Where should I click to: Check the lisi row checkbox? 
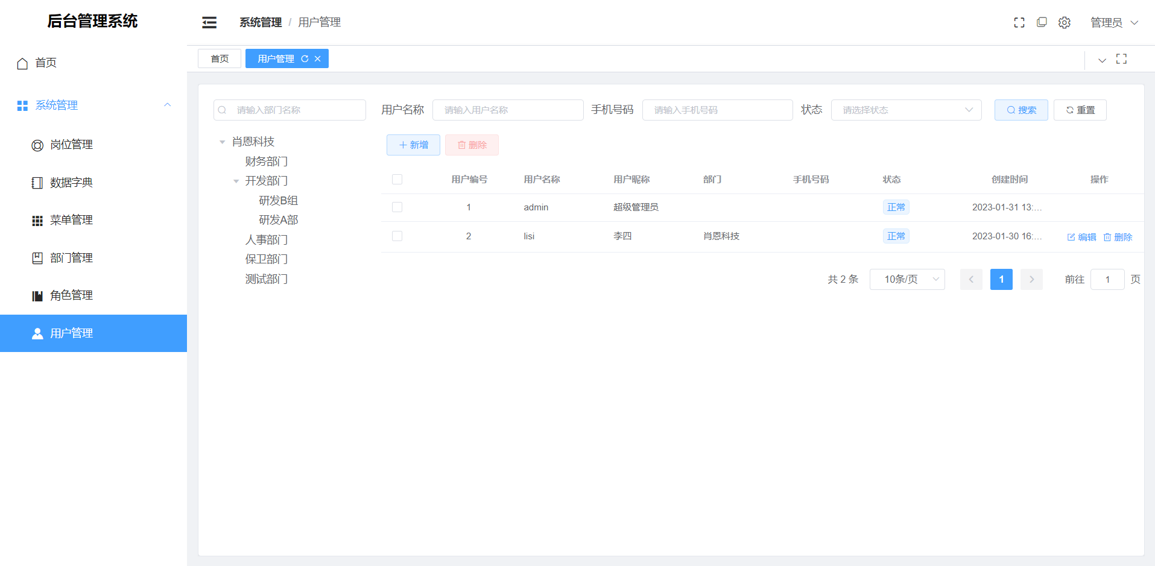point(397,236)
